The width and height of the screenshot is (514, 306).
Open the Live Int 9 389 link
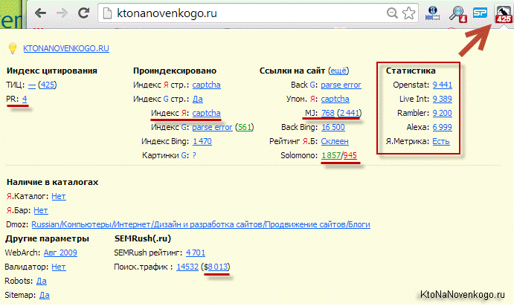pyautogui.click(x=442, y=100)
